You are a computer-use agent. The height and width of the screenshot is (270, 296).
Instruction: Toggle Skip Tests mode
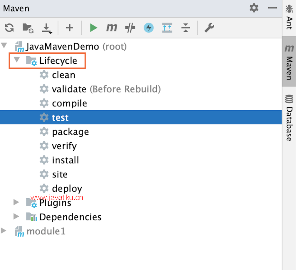tap(130, 28)
